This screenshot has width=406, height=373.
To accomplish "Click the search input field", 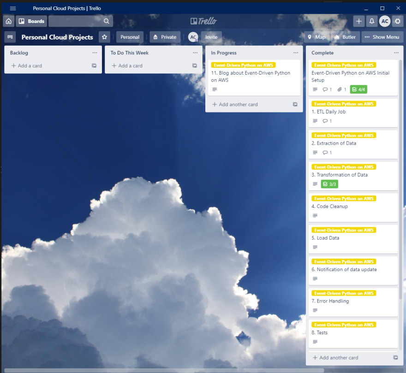I will click(x=81, y=21).
